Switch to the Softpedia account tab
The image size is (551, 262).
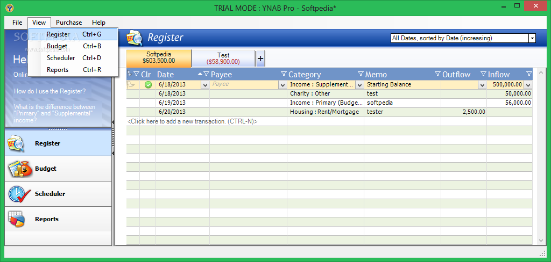point(159,58)
